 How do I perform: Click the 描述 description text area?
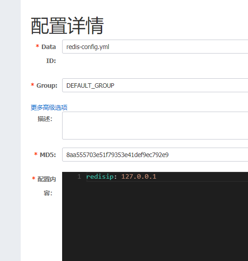tap(155, 126)
